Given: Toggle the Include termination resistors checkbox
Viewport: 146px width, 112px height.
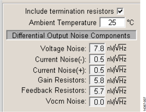Looking at the screenshot, I should (120, 11).
